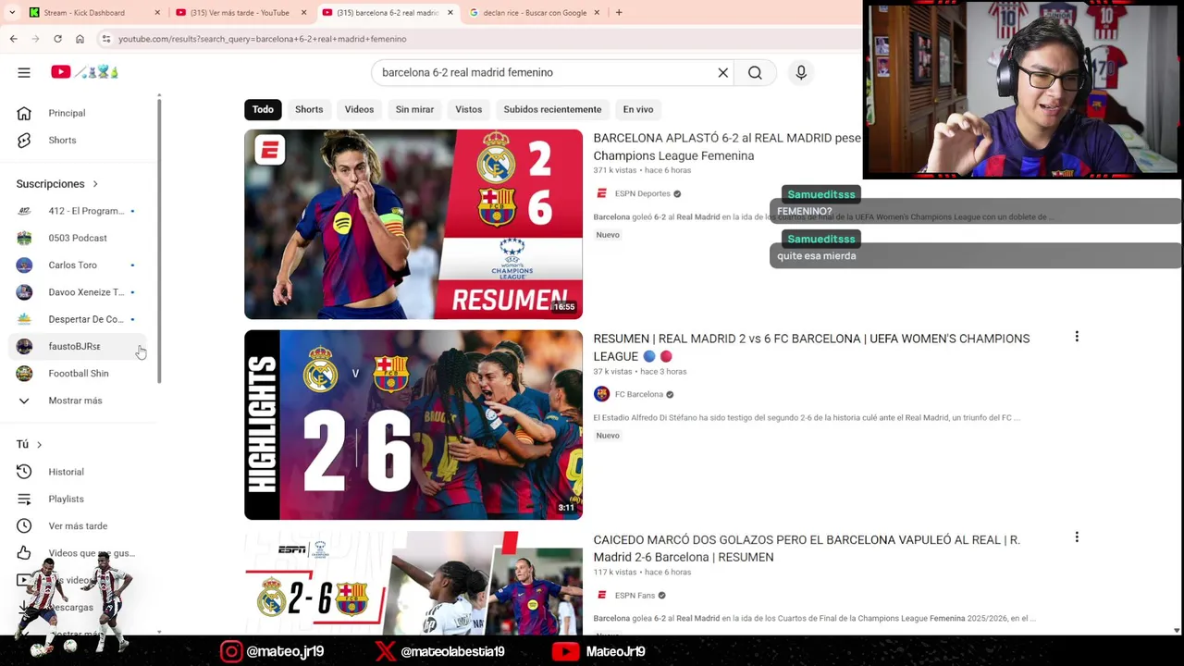Screen dimensions: 1184x666
Task: Expand Mostrar más subscriptions
Action: pos(79,401)
